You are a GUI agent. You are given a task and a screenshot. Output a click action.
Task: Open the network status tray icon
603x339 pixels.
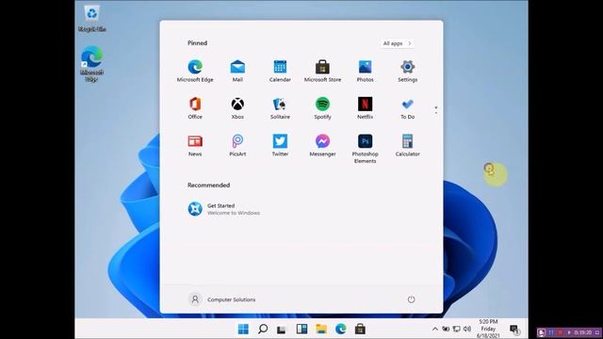(456, 329)
